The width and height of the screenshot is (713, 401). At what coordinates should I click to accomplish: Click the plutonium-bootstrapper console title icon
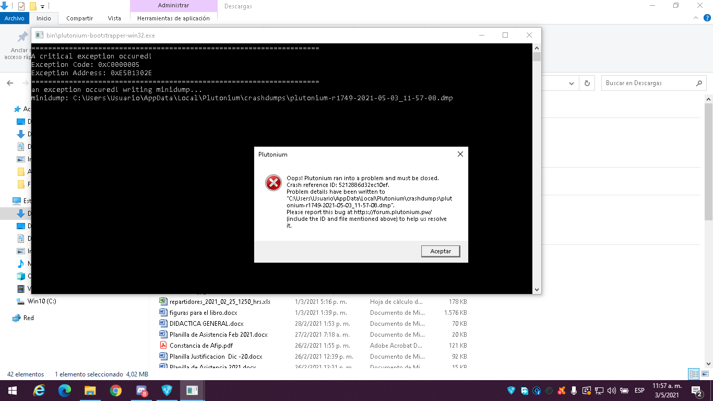[39, 35]
